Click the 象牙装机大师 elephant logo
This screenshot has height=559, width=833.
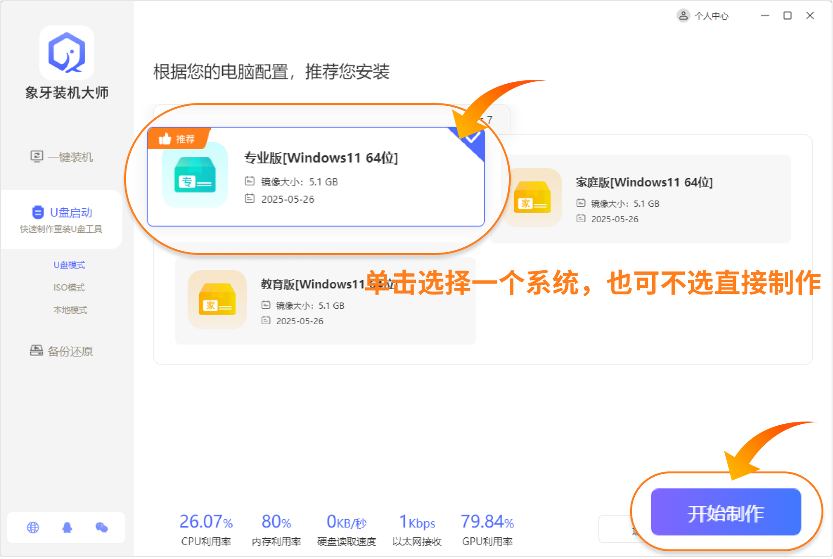click(66, 52)
